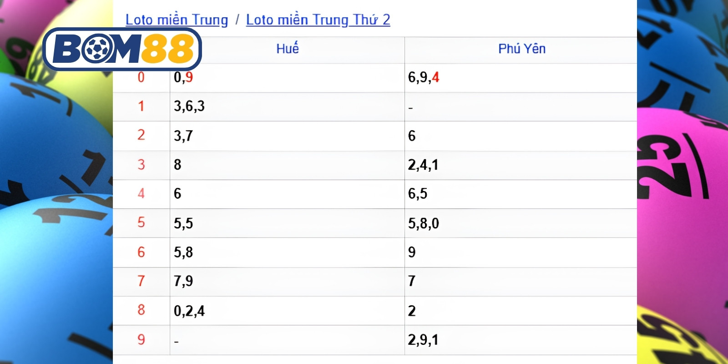Click the red row number 9
The image size is (728, 364).
tap(141, 339)
